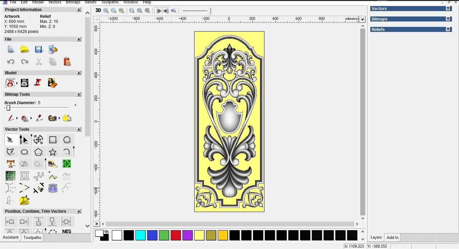
Task: Switch to the Toolpaths tab
Action: click(x=32, y=238)
